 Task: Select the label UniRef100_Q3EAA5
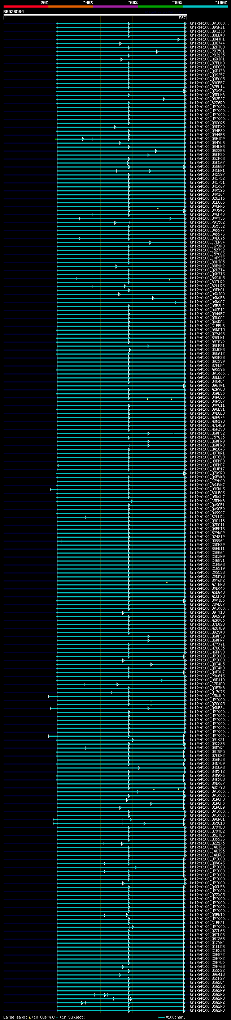207,79
